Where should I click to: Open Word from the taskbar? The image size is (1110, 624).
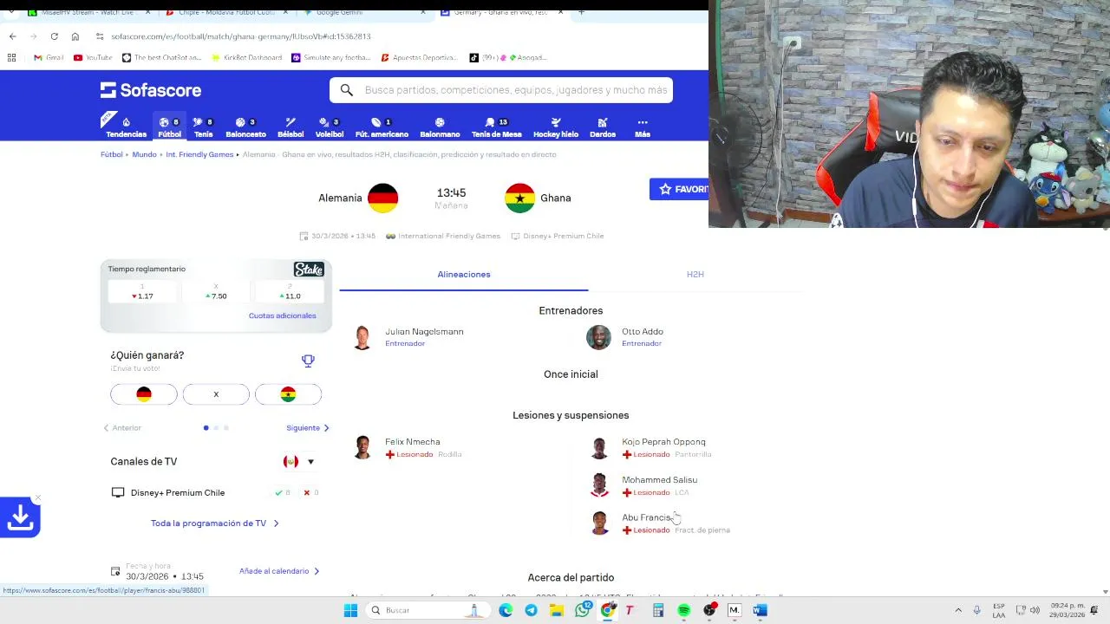tap(760, 610)
